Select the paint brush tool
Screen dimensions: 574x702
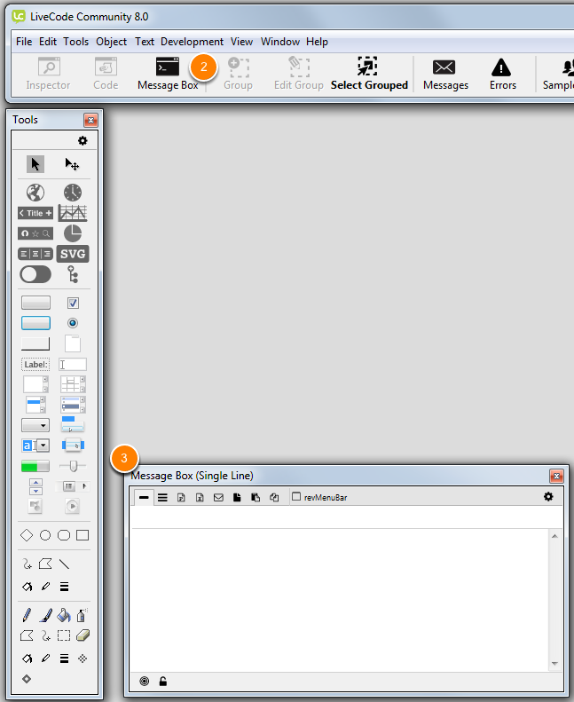(45, 616)
